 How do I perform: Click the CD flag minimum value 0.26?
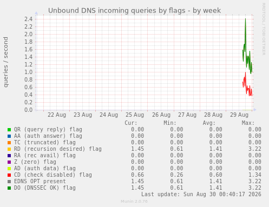pyautogui.click(x=176, y=175)
